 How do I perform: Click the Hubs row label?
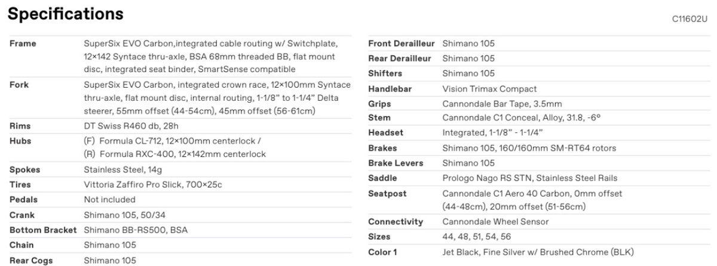[x=20, y=141]
